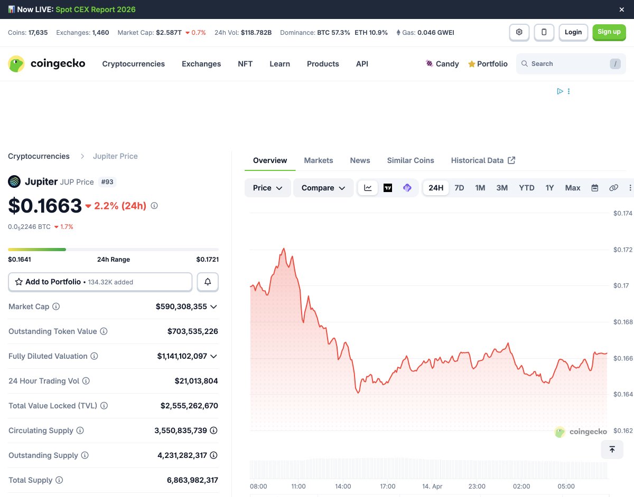This screenshot has height=497, width=634.
Task: Select the line chart view icon
Action: point(368,188)
